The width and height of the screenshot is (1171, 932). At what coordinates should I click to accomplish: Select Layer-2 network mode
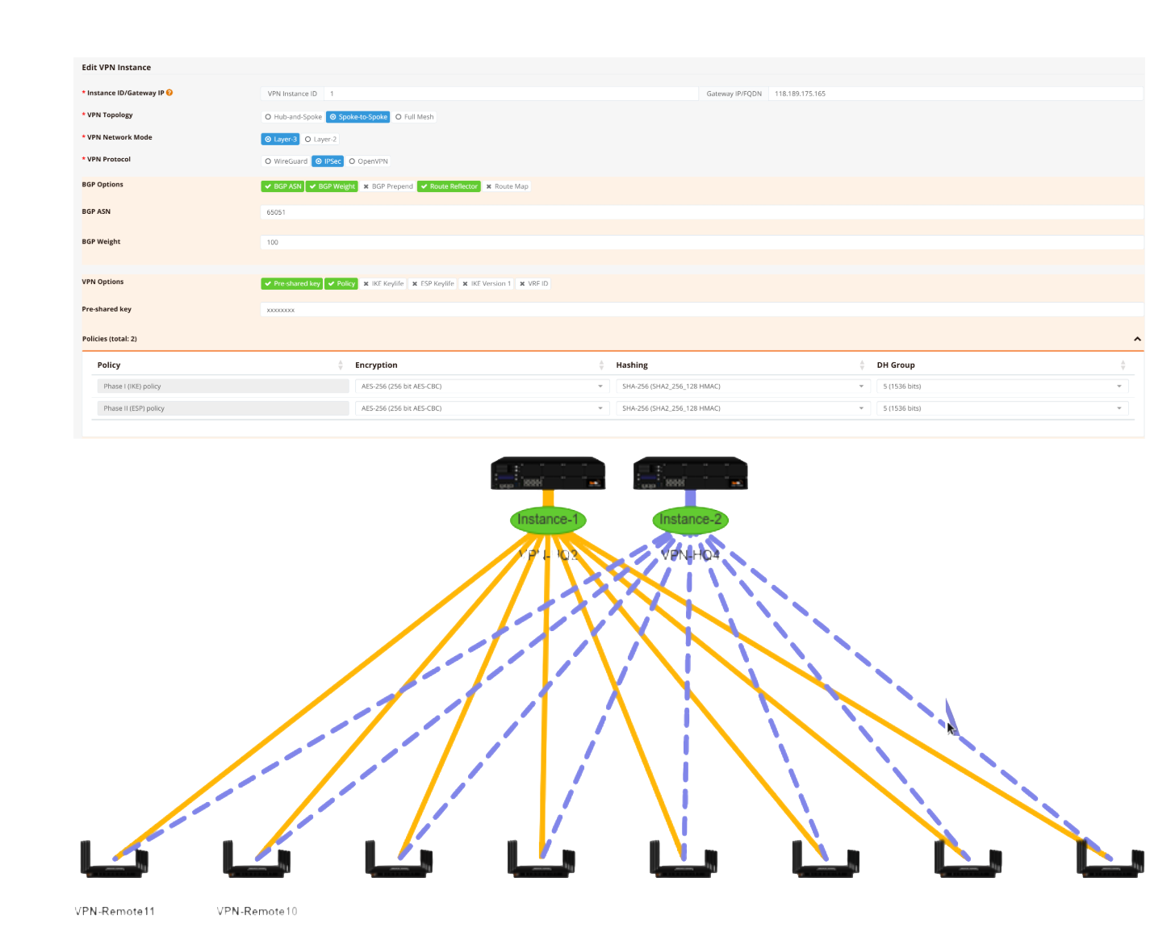[320, 139]
